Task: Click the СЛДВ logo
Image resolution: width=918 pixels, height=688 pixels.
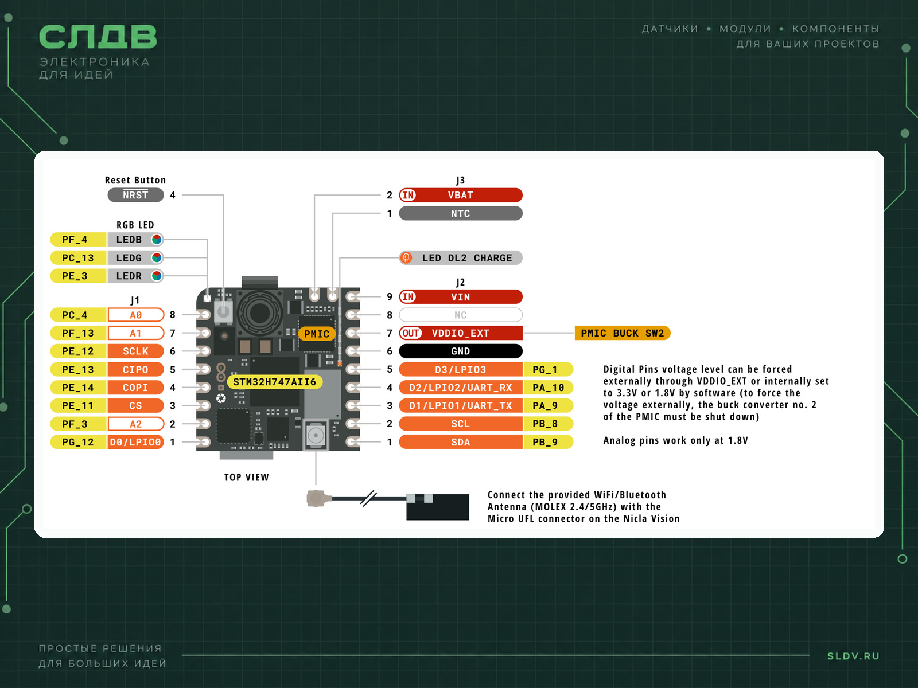Action: coord(98,37)
